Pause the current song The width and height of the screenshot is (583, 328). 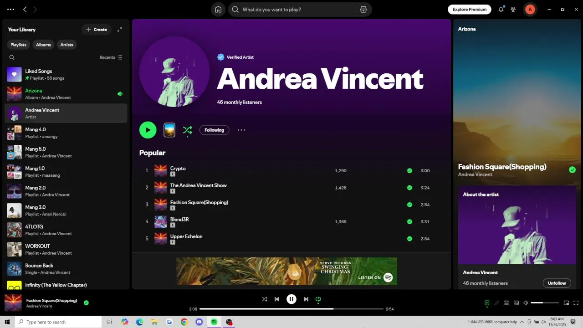[291, 299]
